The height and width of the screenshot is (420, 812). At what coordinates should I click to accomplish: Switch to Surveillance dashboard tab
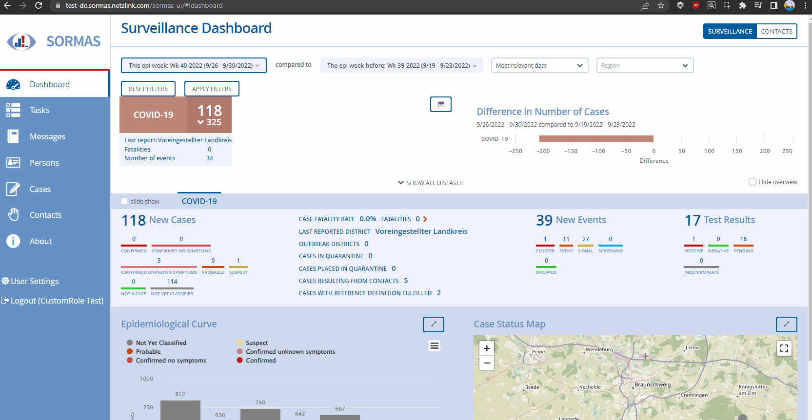[x=730, y=31]
